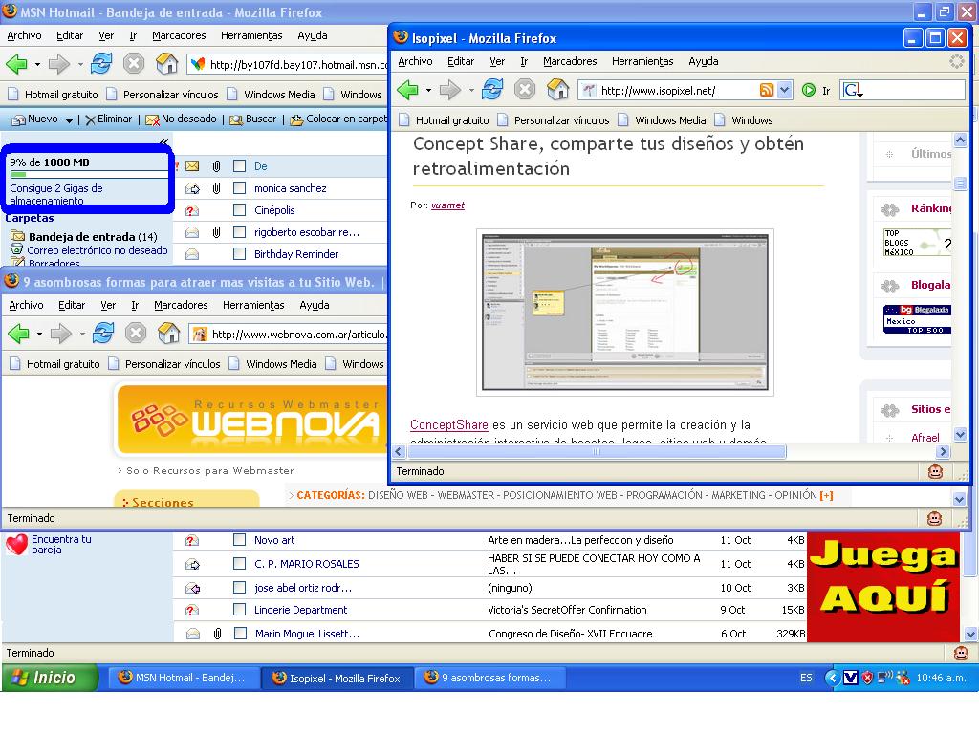
Task: Mark the Novo art message checkbox
Action: [239, 540]
